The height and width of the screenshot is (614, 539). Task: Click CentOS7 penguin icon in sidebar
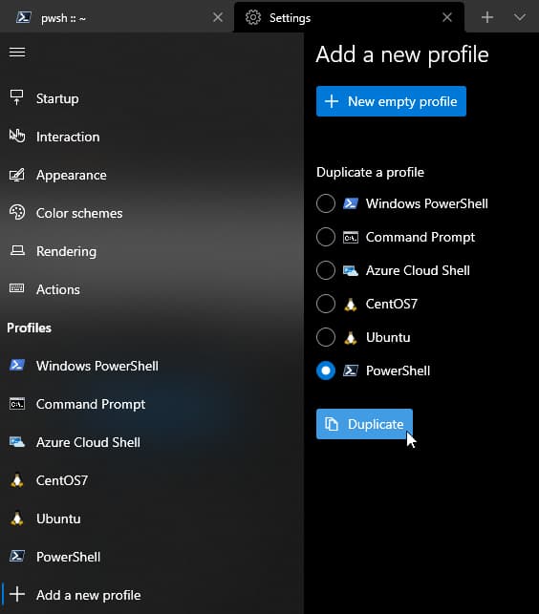tap(17, 480)
